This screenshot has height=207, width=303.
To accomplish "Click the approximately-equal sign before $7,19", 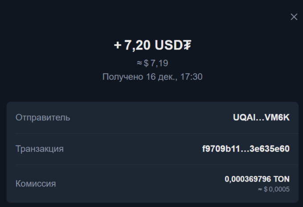I will click(139, 63).
